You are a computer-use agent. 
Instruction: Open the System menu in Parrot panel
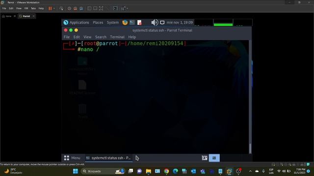(x=113, y=22)
